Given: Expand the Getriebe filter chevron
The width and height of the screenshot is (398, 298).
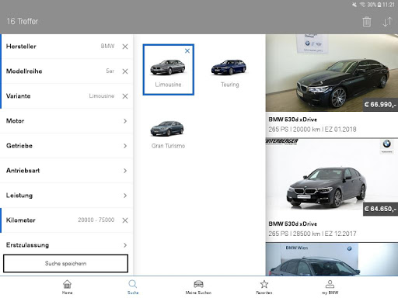Looking at the screenshot, I should click(x=125, y=146).
